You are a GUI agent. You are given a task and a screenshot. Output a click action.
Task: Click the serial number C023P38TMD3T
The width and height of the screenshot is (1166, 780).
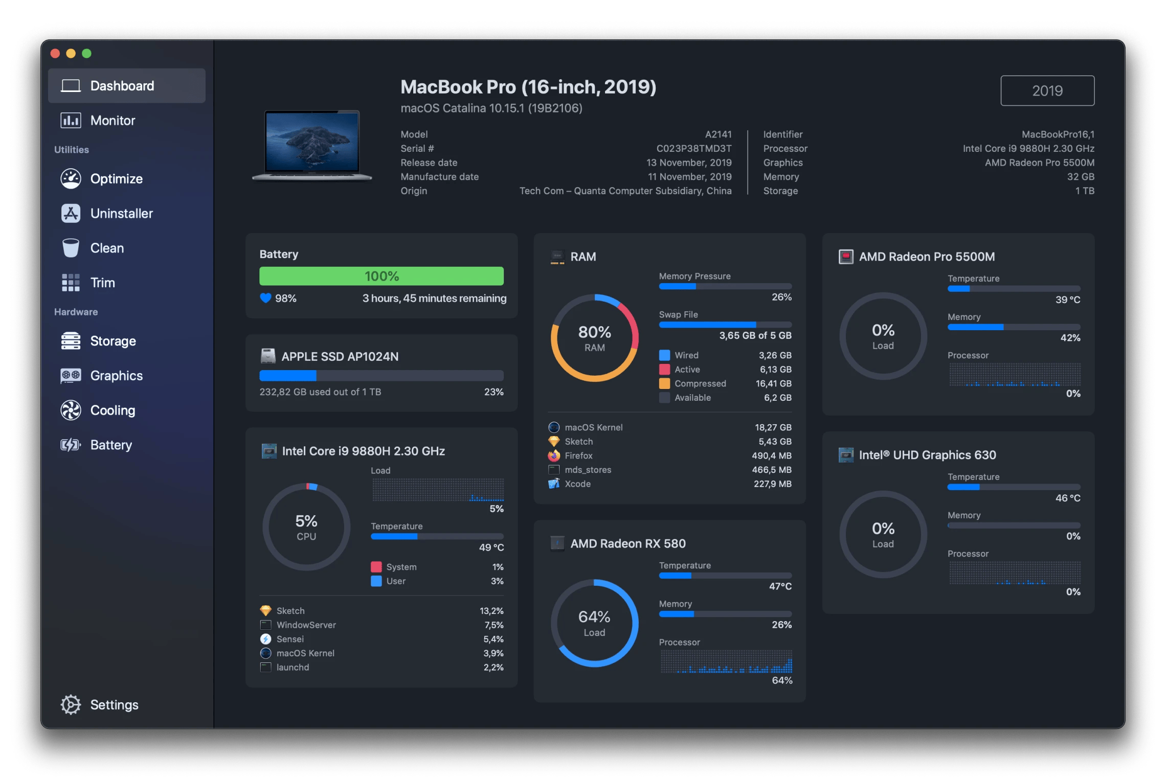pyautogui.click(x=693, y=149)
